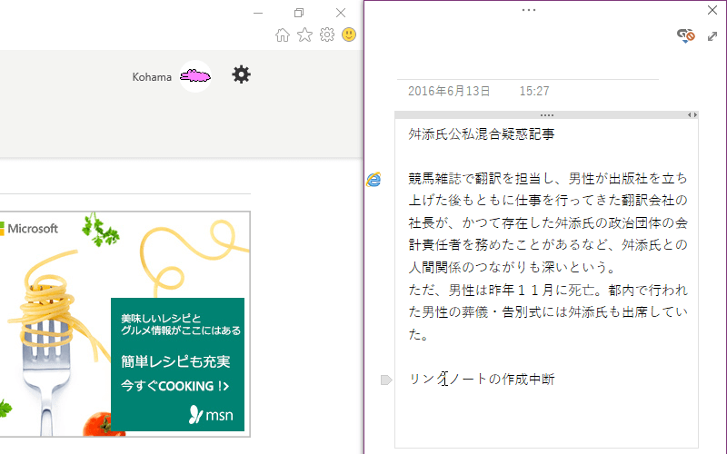Click the smiley feedback icon
727x454 pixels.
tap(349, 35)
